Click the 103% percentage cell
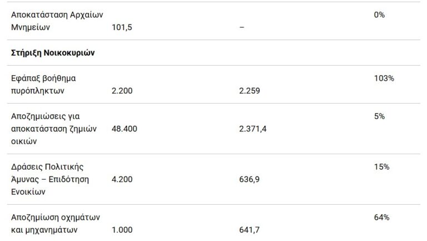Viewport: 427px width, 241px height. [x=384, y=79]
